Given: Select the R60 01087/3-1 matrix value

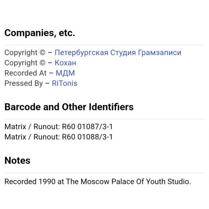Looking at the screenshot, I should 87,127.
